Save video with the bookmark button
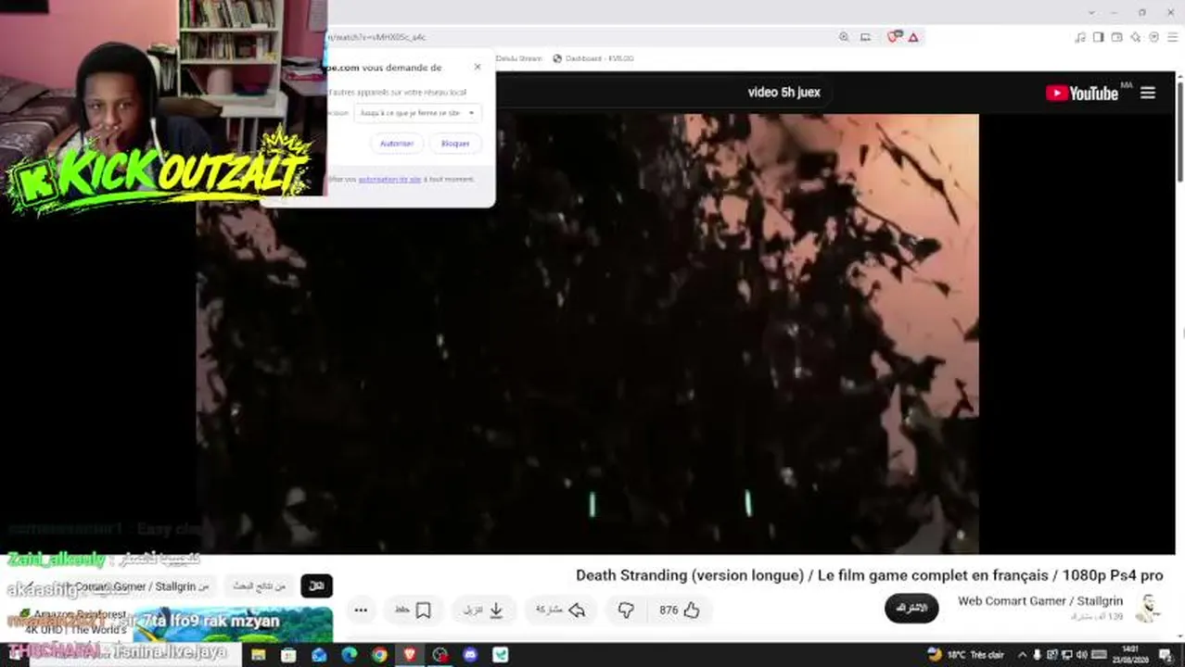Screen dimensions: 1185x667 (x=414, y=610)
